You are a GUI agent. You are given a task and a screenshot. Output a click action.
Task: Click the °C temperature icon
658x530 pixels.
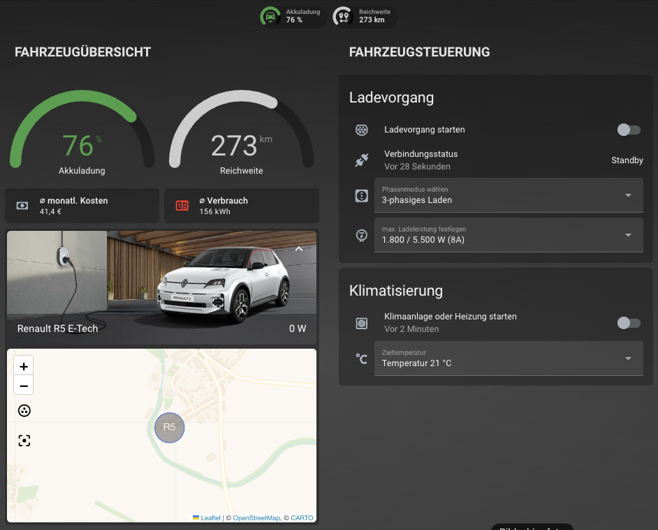pyautogui.click(x=362, y=358)
